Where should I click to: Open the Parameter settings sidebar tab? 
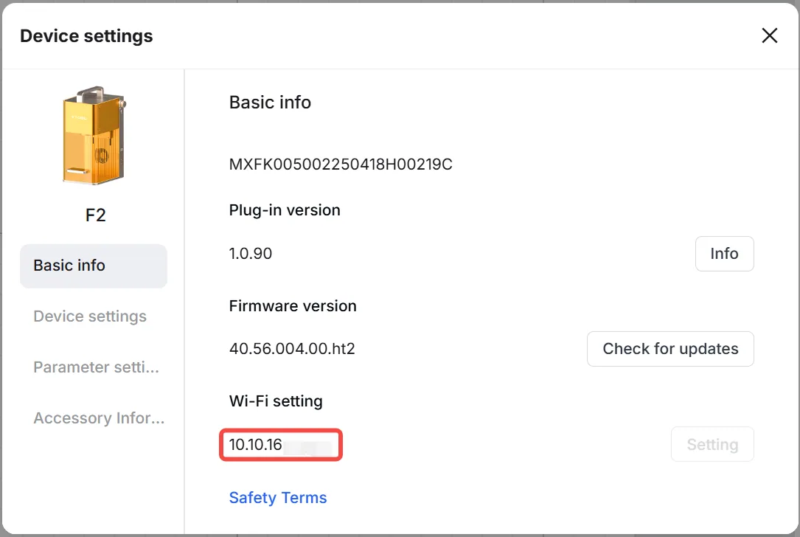coord(97,367)
